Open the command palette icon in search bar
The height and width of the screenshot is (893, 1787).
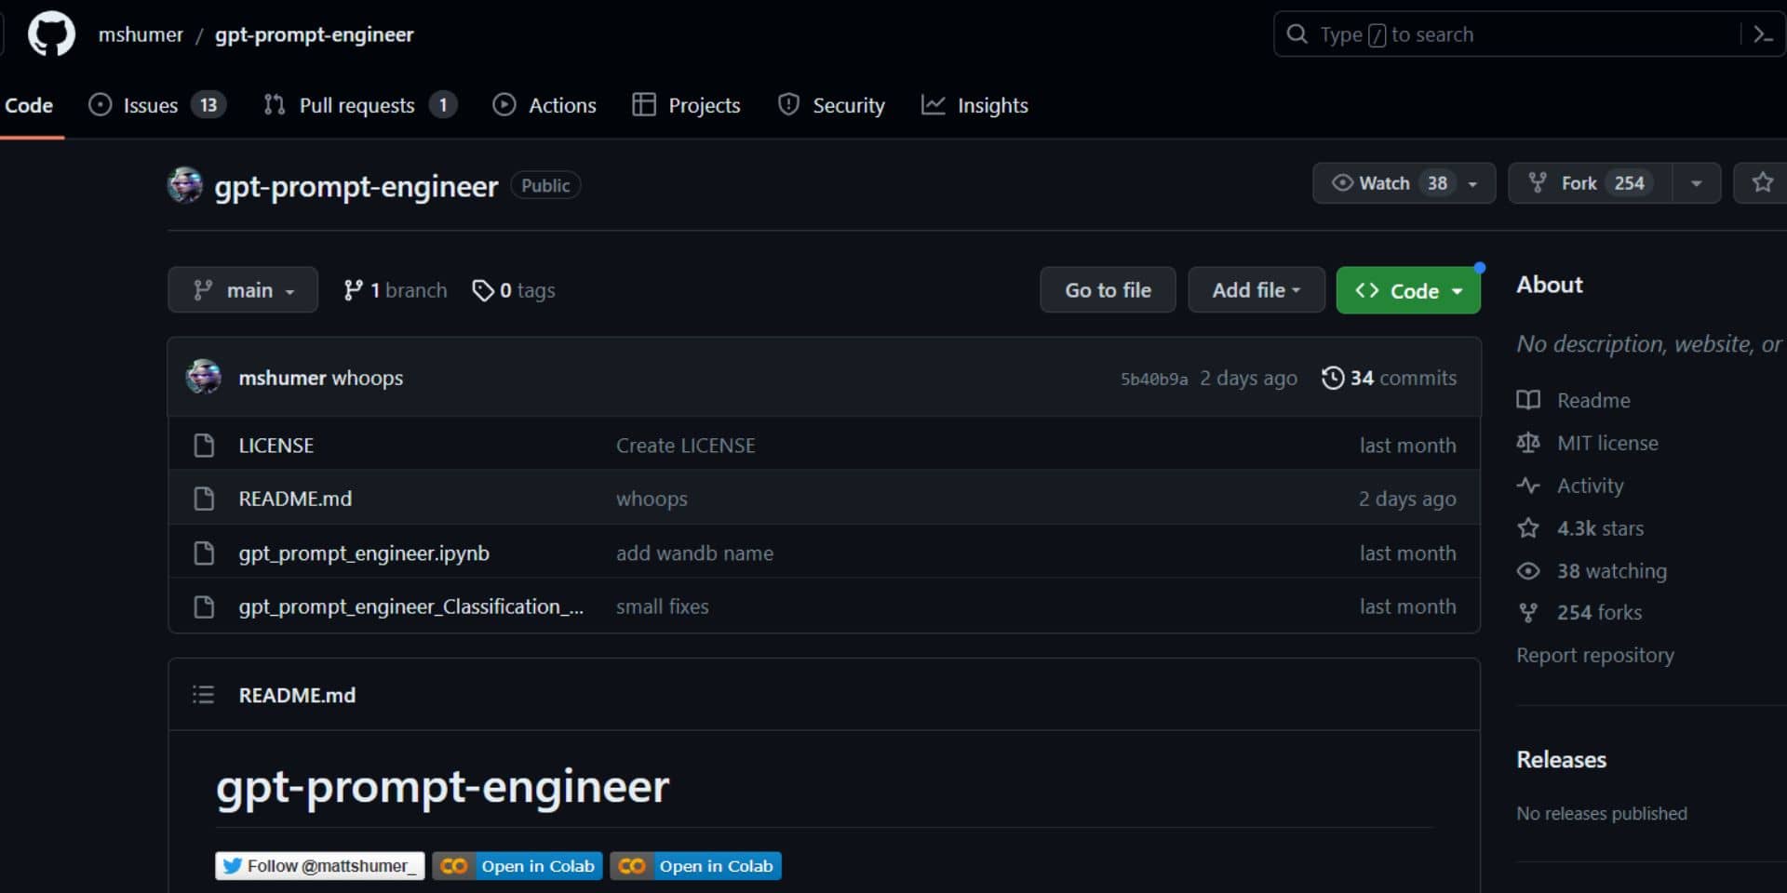pos(1763,34)
